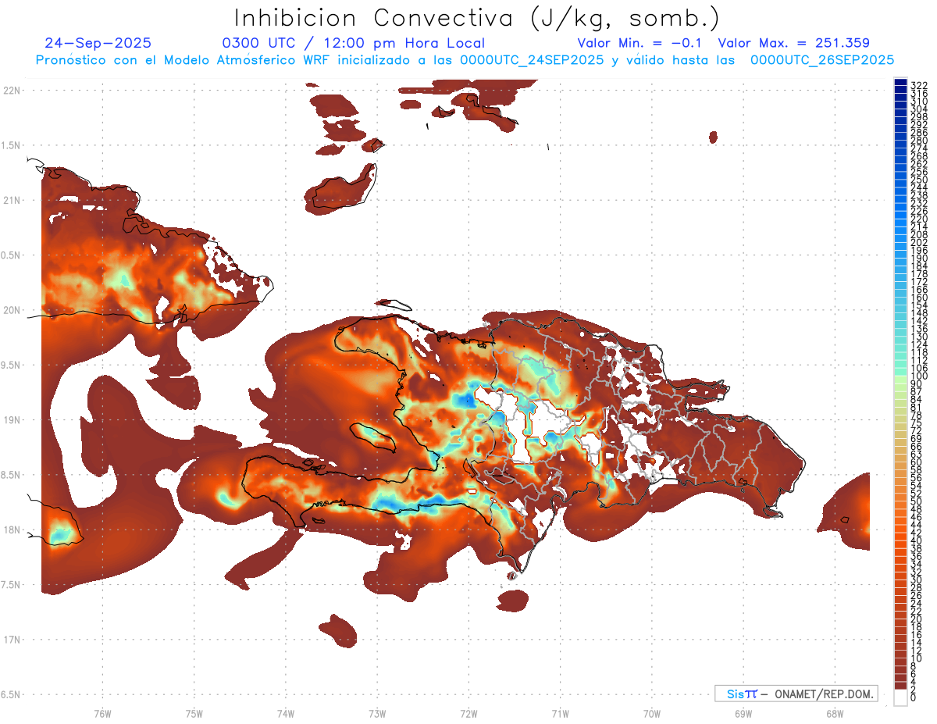Click the '68W' longitude label

coord(835,713)
